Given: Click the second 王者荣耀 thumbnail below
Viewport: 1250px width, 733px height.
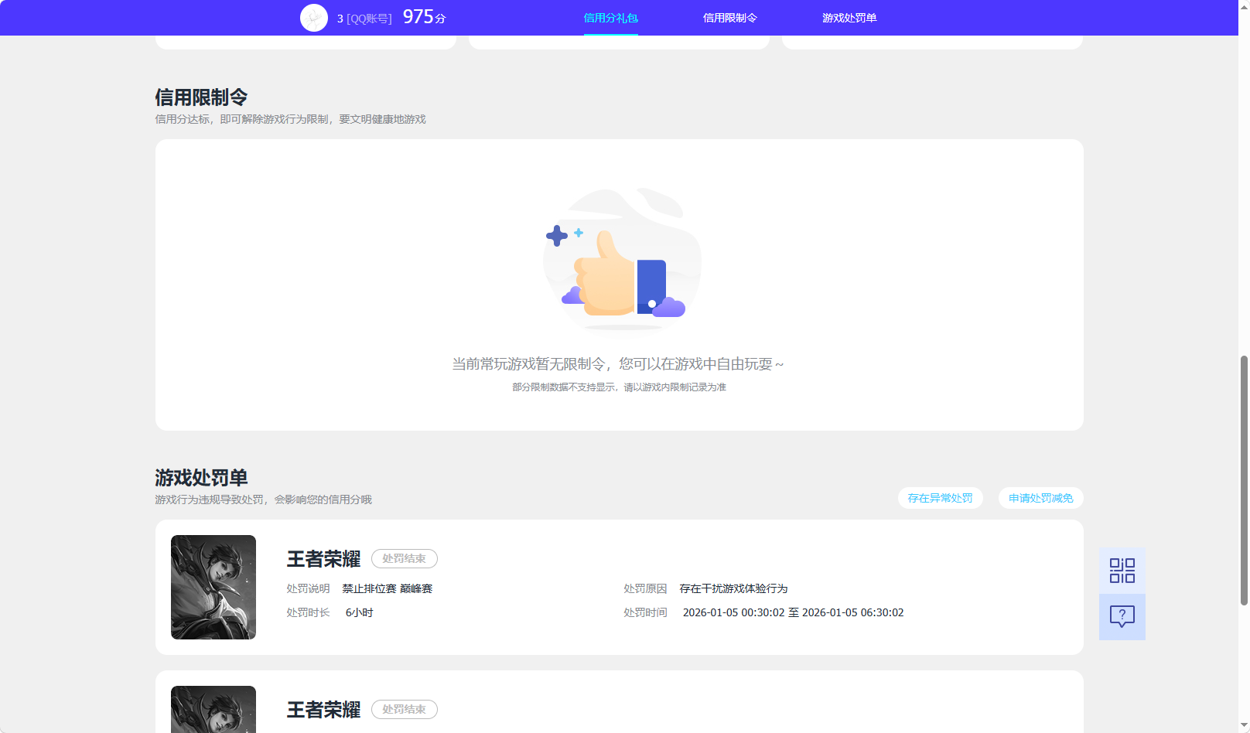Looking at the screenshot, I should pyautogui.click(x=213, y=709).
